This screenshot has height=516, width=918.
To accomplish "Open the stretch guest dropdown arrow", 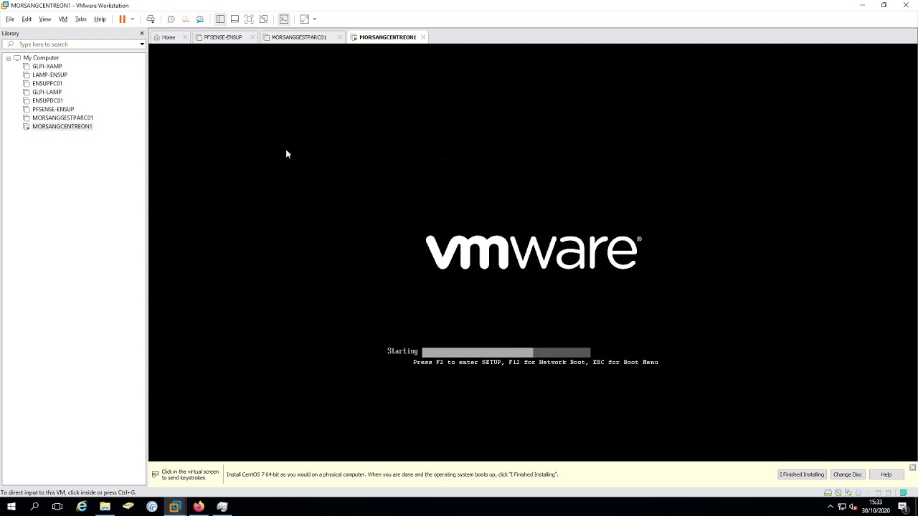I will [314, 19].
